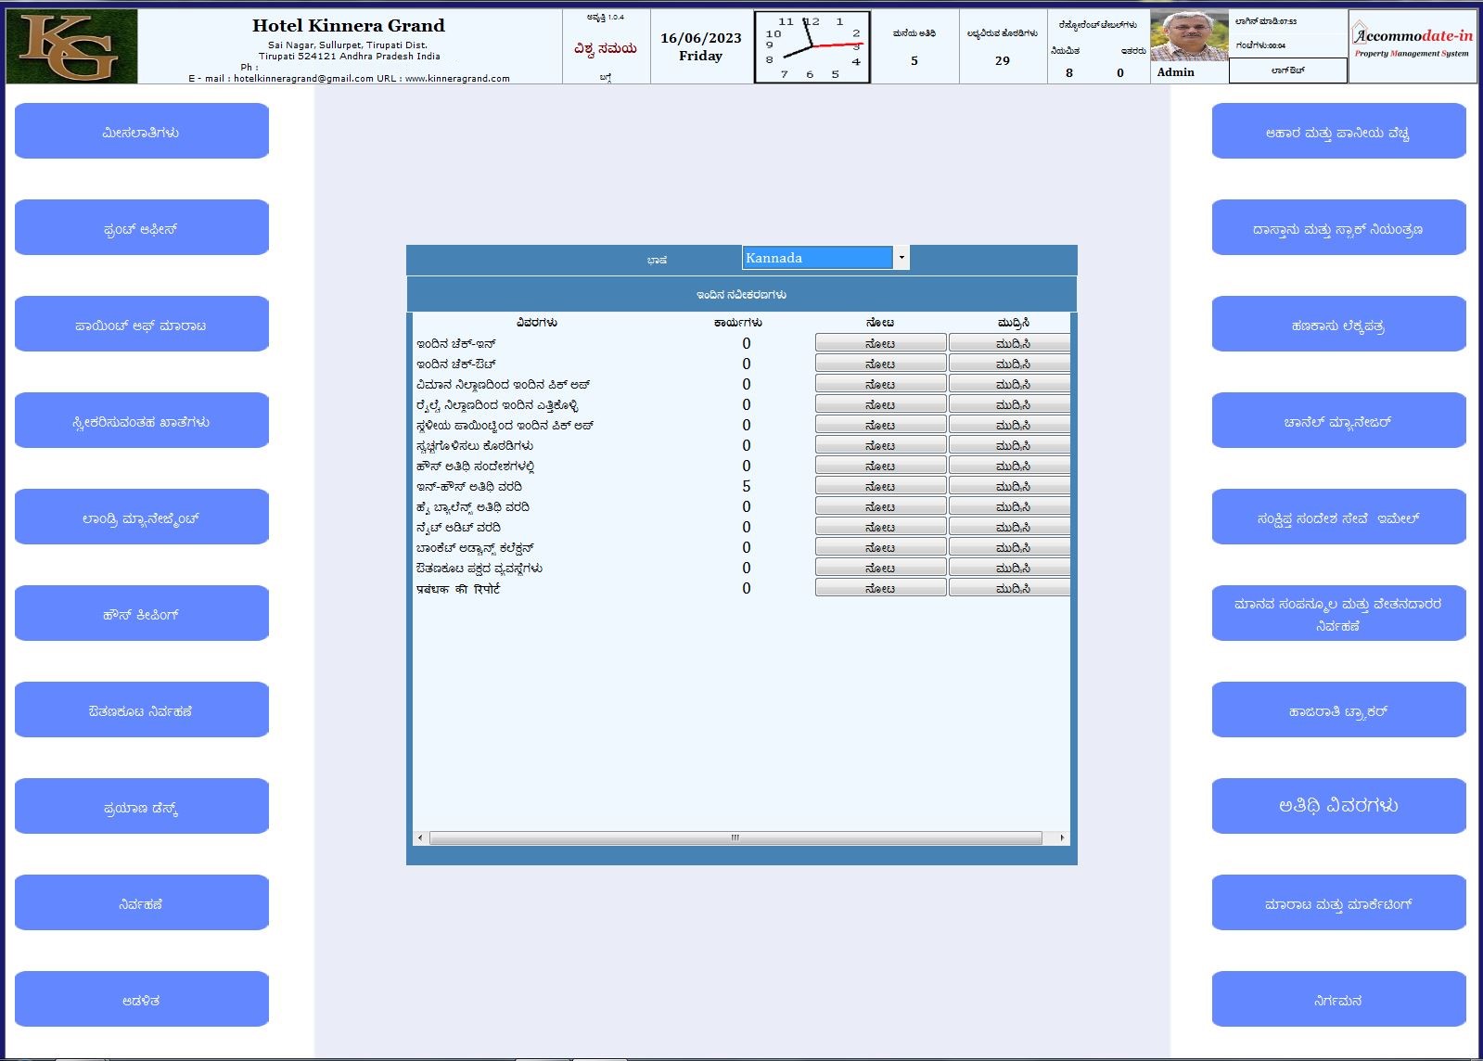View railway station pick up (ರೈಲ್ವೆ ನಿಲ್ದಾಣದಿಂದ) row
1483x1061 pixels.
point(880,404)
